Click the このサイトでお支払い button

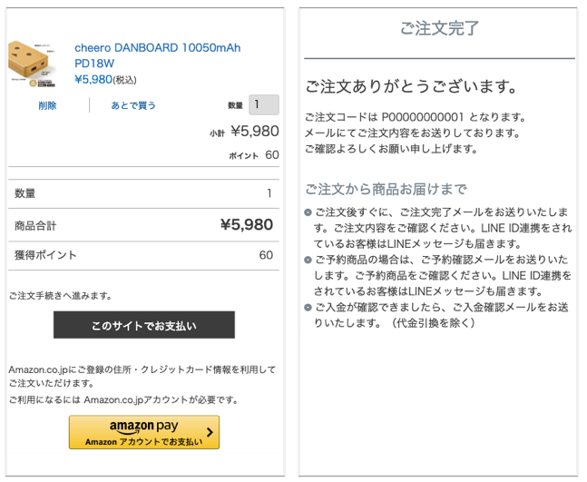[x=144, y=325]
